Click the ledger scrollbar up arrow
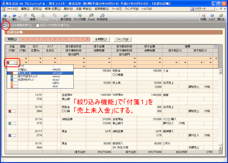The image size is (228, 163). (221, 72)
